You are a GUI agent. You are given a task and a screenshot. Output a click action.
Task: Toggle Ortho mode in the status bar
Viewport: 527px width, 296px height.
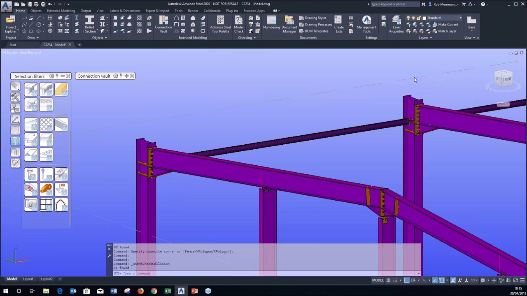click(406, 280)
